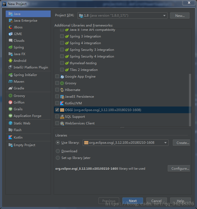Screen dimensions: 197x209
Task: Click the Google App Engine framework icon
Action: pyautogui.click(x=62, y=77)
